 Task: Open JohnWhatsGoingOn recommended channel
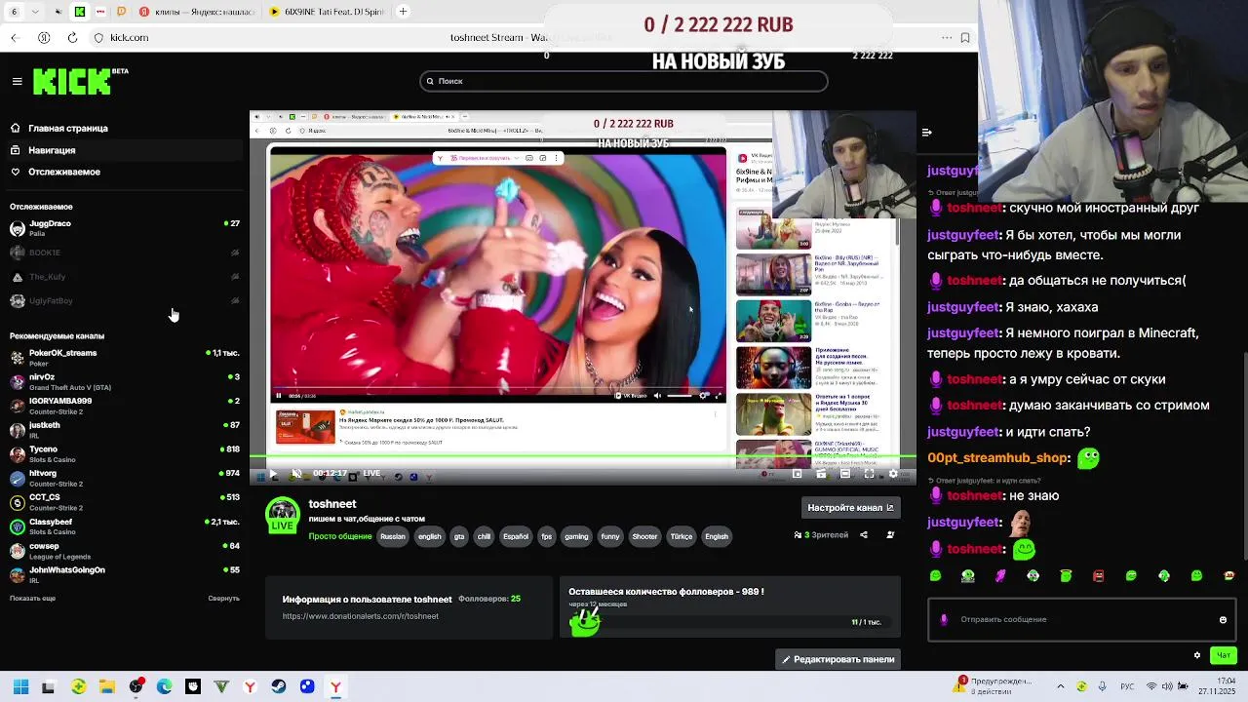tap(124, 574)
